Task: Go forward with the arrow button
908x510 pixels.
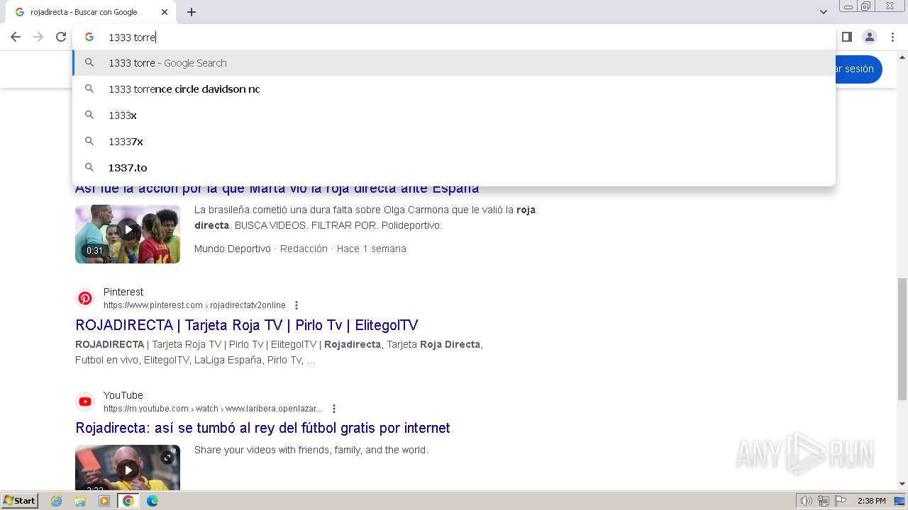Action: coord(38,37)
